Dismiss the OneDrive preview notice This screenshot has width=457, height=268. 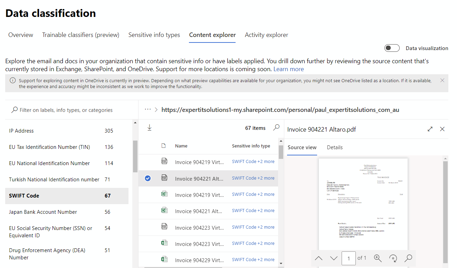pos(442,80)
